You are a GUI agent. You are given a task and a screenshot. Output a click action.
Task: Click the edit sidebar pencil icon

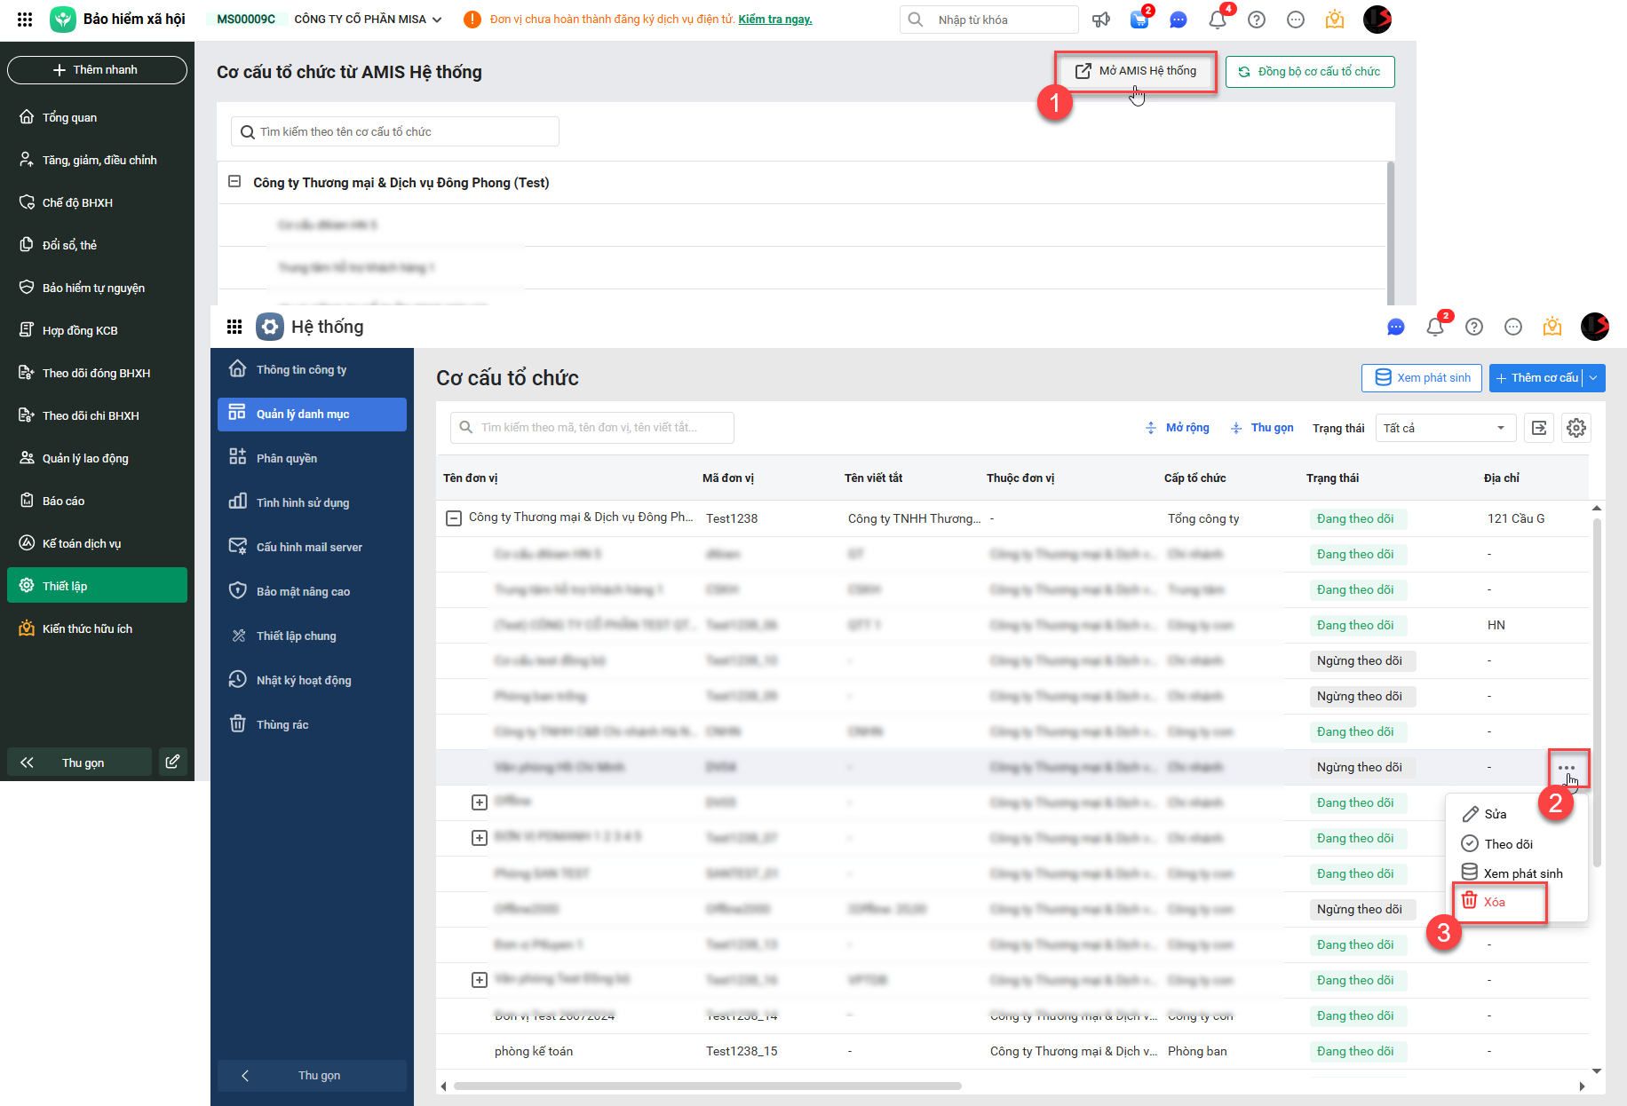tap(173, 762)
